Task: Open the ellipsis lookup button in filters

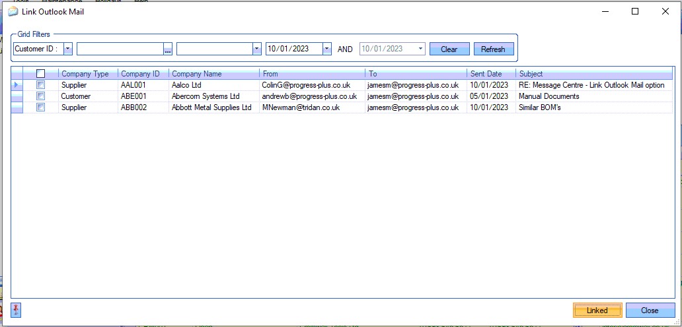Action: pos(168,49)
